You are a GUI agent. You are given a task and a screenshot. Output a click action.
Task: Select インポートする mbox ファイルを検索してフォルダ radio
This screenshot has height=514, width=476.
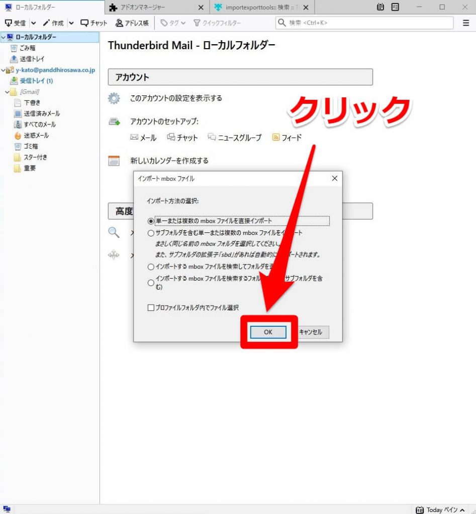coord(151,267)
